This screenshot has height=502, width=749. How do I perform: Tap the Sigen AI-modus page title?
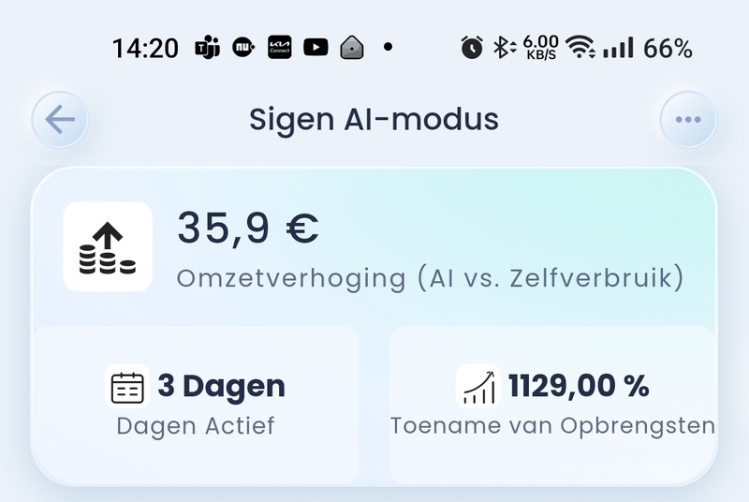(374, 120)
